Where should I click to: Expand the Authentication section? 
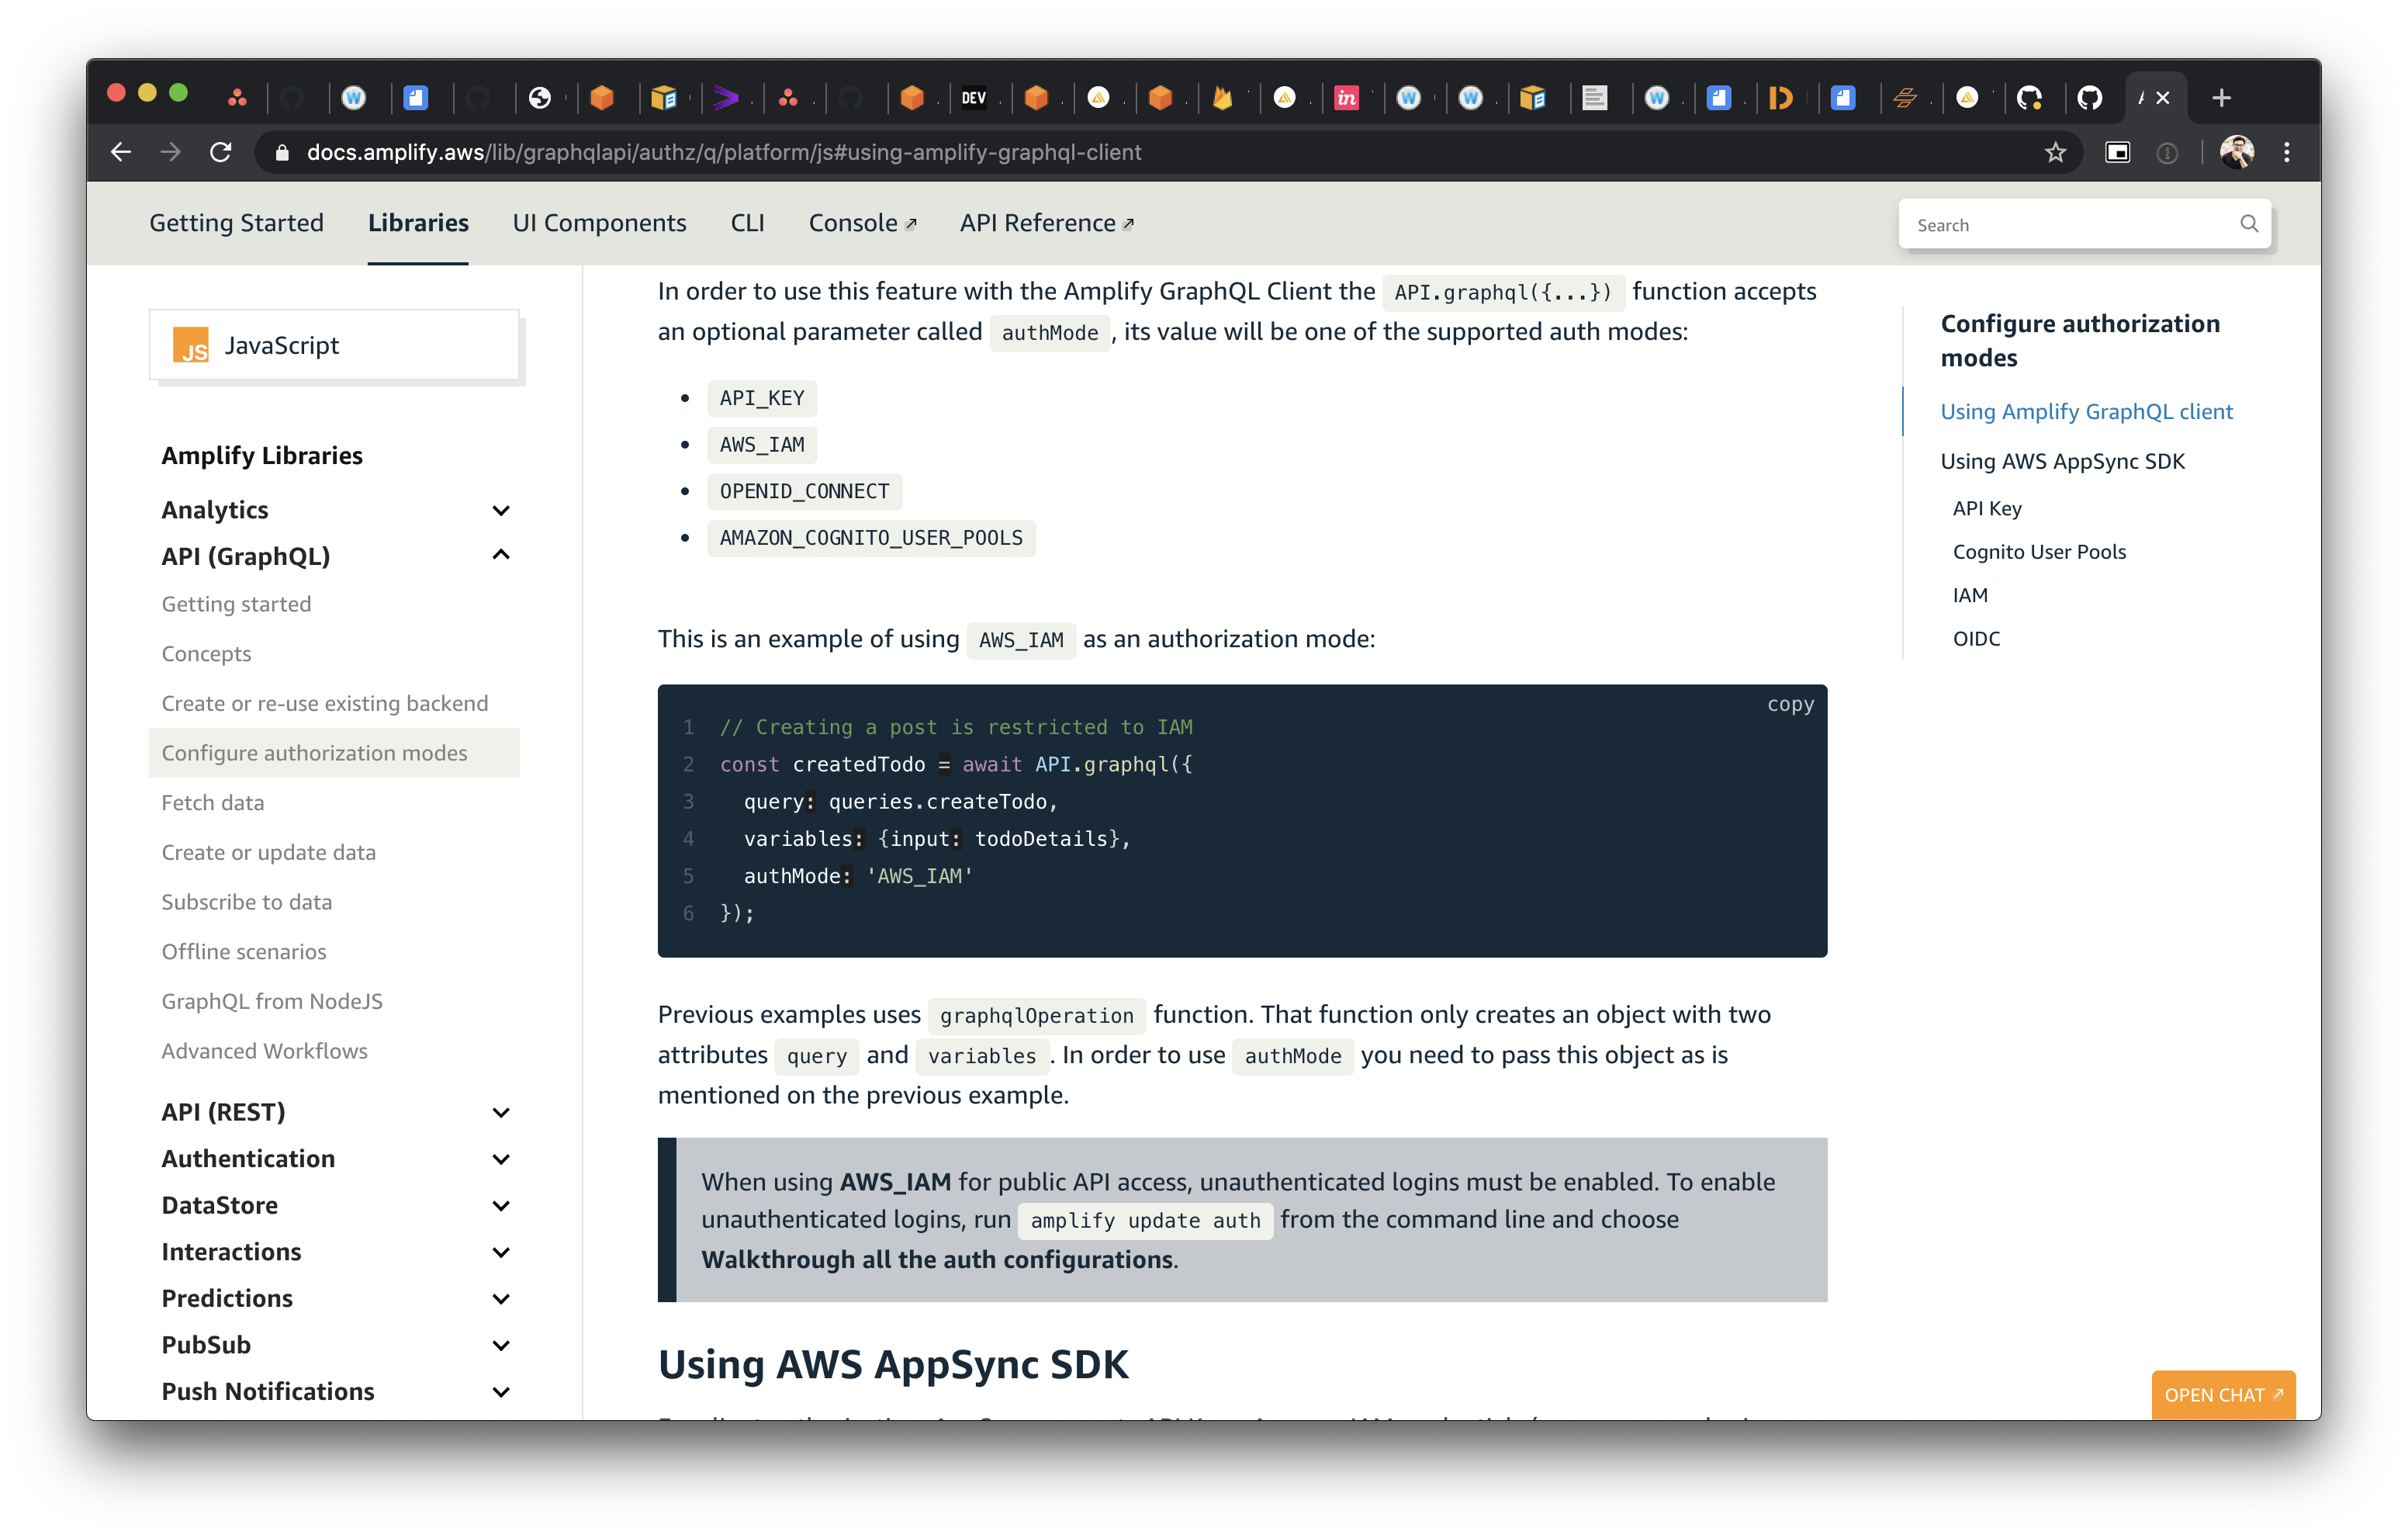point(501,1159)
